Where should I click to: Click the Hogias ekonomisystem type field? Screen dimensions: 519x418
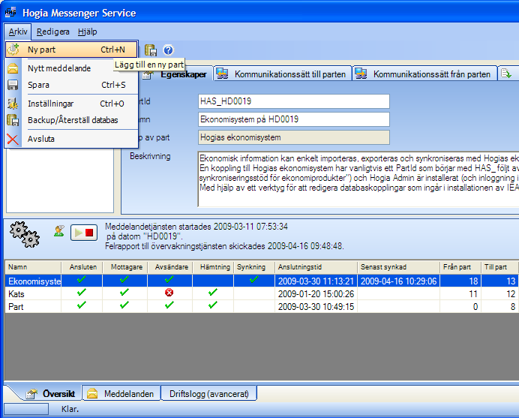tap(294, 137)
